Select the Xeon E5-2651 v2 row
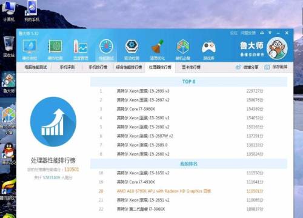Screen dimensions: 303x218 (x=188, y=200)
